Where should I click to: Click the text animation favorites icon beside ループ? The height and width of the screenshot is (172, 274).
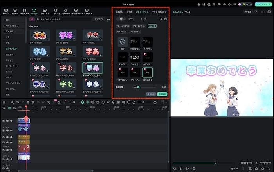tap(160, 19)
